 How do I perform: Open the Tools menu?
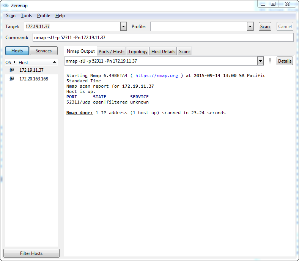tap(26, 16)
